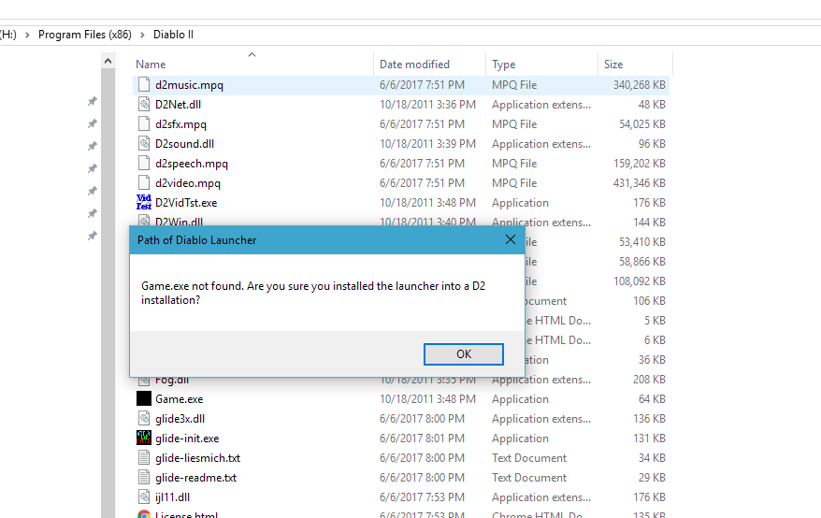Select the file name d2sfx.mpq
Image resolution: width=821 pixels, height=518 pixels.
pos(180,124)
